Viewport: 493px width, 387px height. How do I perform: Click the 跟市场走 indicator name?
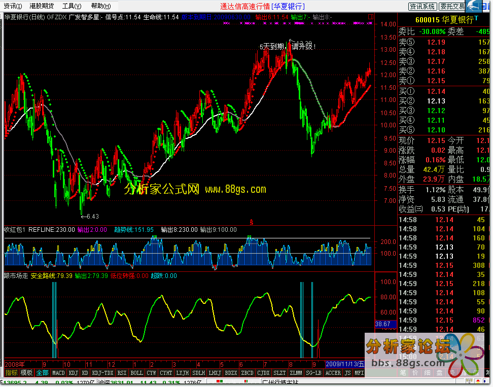(x=16, y=276)
